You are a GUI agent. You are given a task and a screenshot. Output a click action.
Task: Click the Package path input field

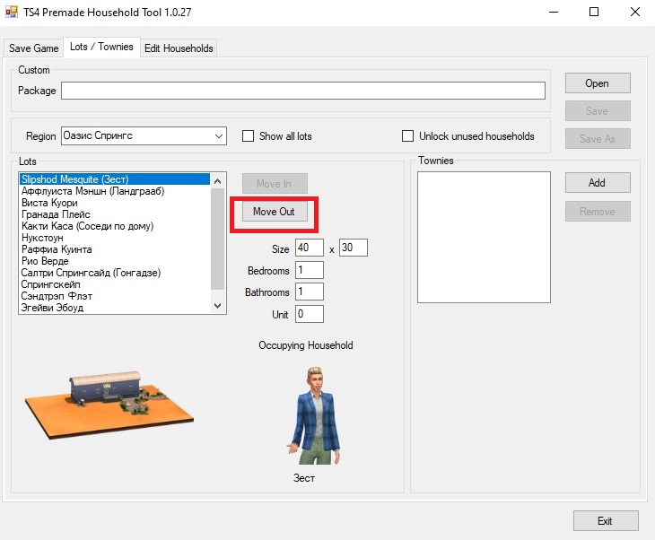click(x=302, y=91)
